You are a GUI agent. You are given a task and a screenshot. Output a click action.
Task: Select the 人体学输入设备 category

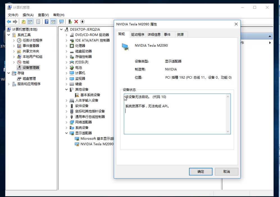pos(86,100)
